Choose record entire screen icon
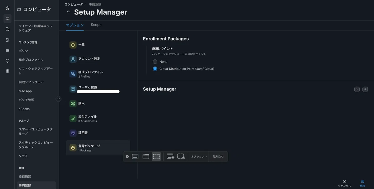This screenshot has height=189, width=374. (x=170, y=157)
